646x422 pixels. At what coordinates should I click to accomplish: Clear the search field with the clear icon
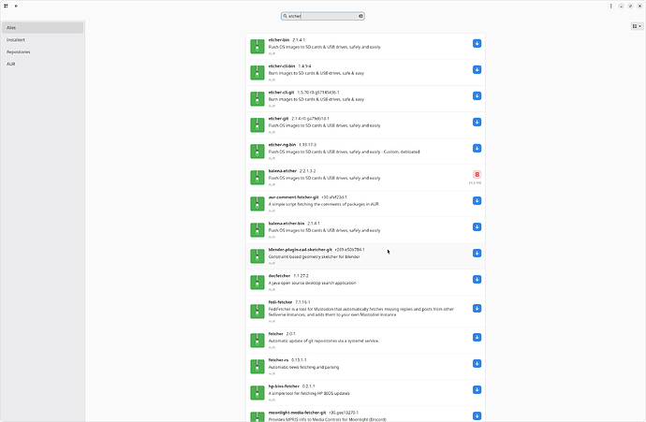360,16
